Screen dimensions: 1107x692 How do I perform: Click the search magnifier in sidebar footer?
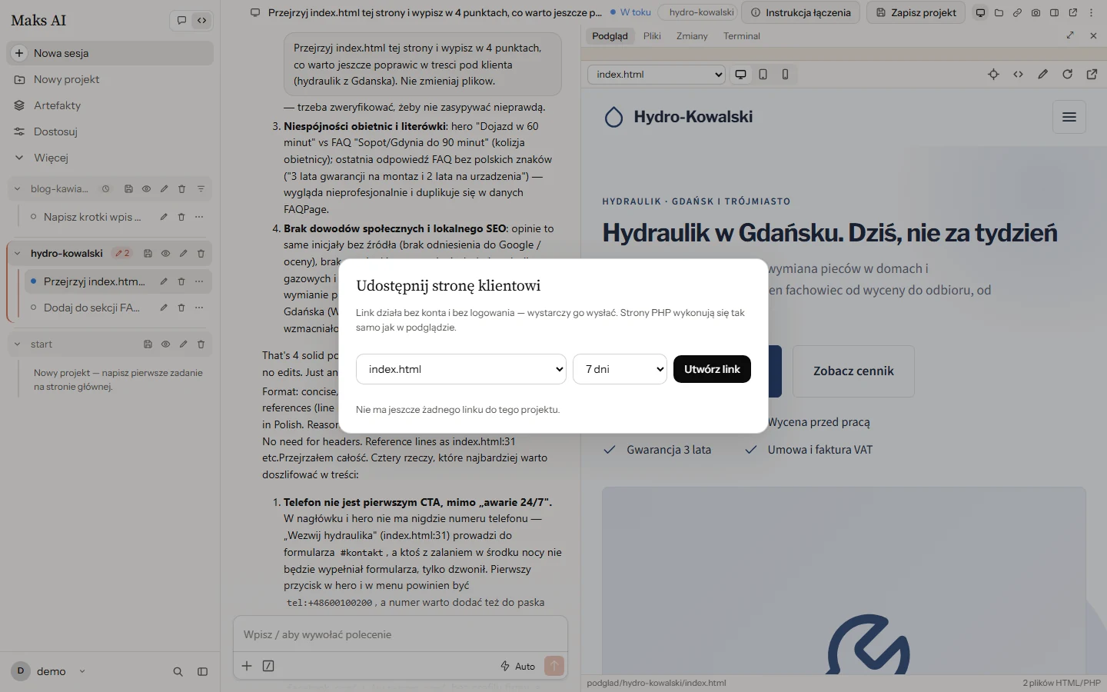178,671
